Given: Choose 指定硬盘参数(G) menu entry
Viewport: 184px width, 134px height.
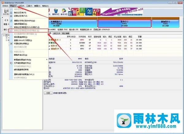Looking at the screenshot, I should click(x=29, y=37).
